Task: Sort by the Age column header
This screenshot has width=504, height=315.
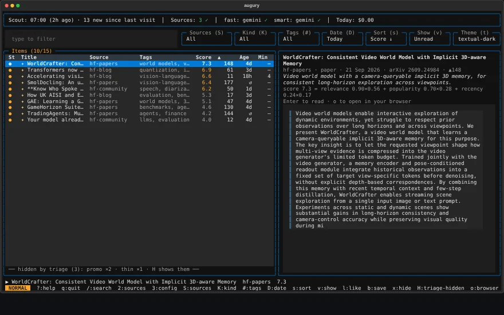Action: (244, 57)
